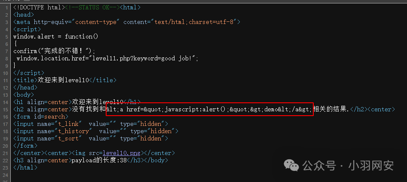Click the "t_link" input name
407x182 pixels.
(x=68, y=124)
